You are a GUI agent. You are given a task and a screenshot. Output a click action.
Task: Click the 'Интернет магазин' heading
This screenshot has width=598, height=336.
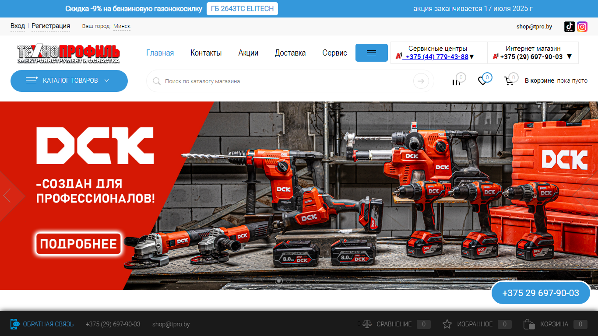[533, 49]
